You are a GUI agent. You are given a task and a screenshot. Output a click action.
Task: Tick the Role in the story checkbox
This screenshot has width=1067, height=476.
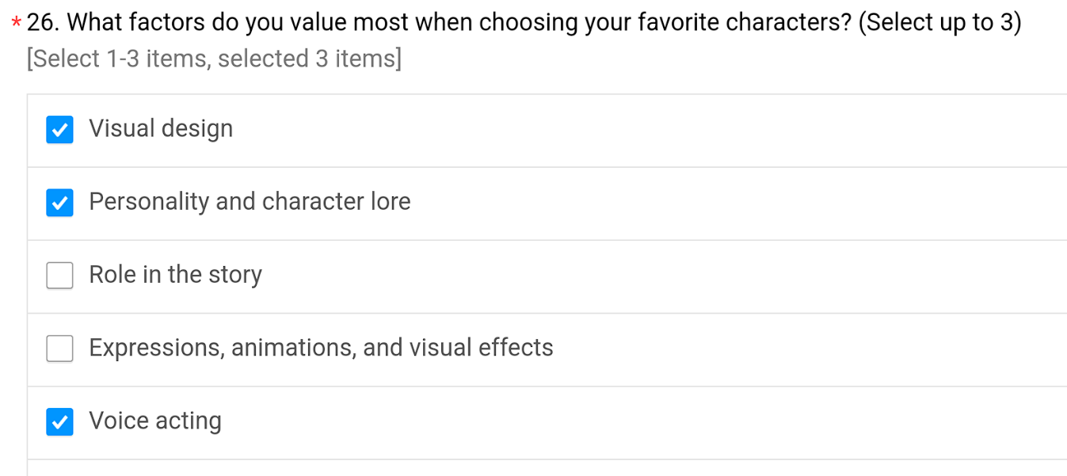pyautogui.click(x=59, y=276)
